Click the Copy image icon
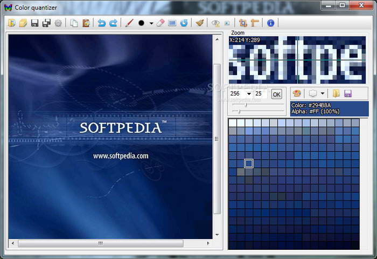The image size is (377, 259). point(74,23)
